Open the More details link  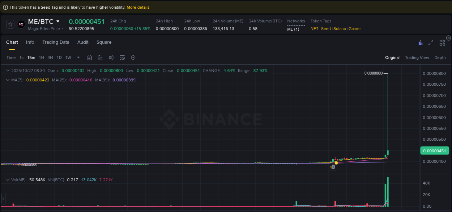138,7
